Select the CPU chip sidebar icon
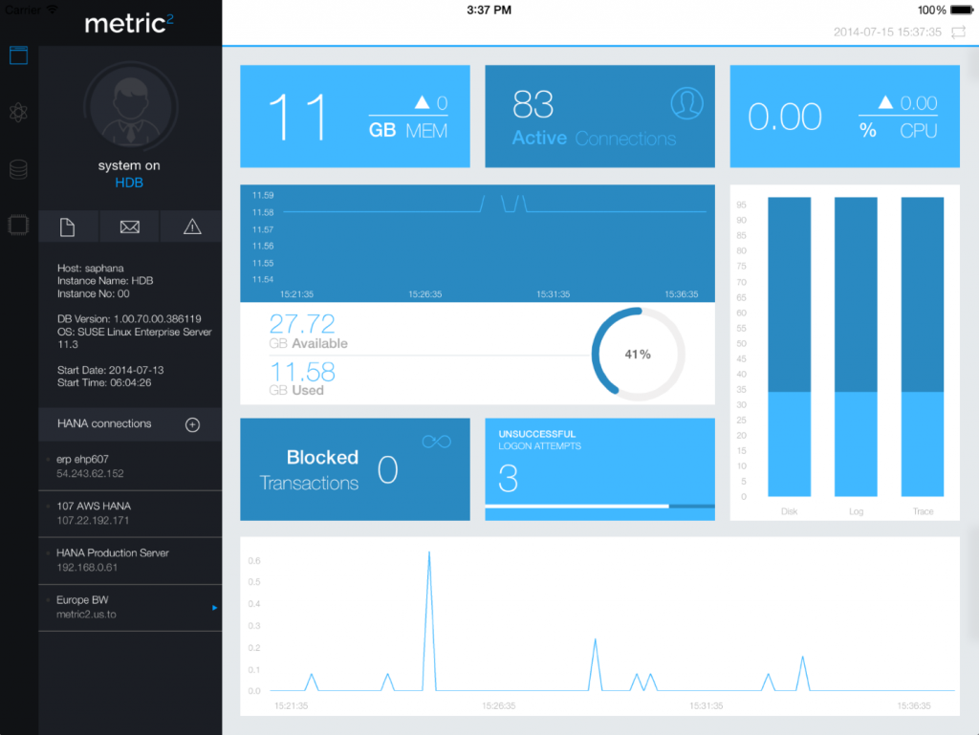The image size is (979, 735). click(x=19, y=227)
